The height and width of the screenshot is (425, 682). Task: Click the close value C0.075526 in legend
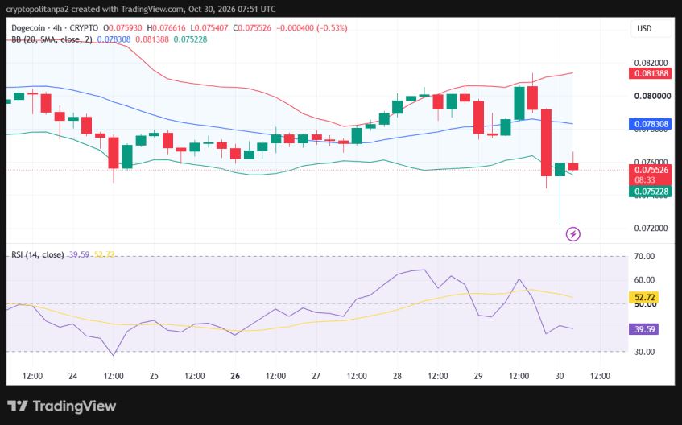point(252,28)
